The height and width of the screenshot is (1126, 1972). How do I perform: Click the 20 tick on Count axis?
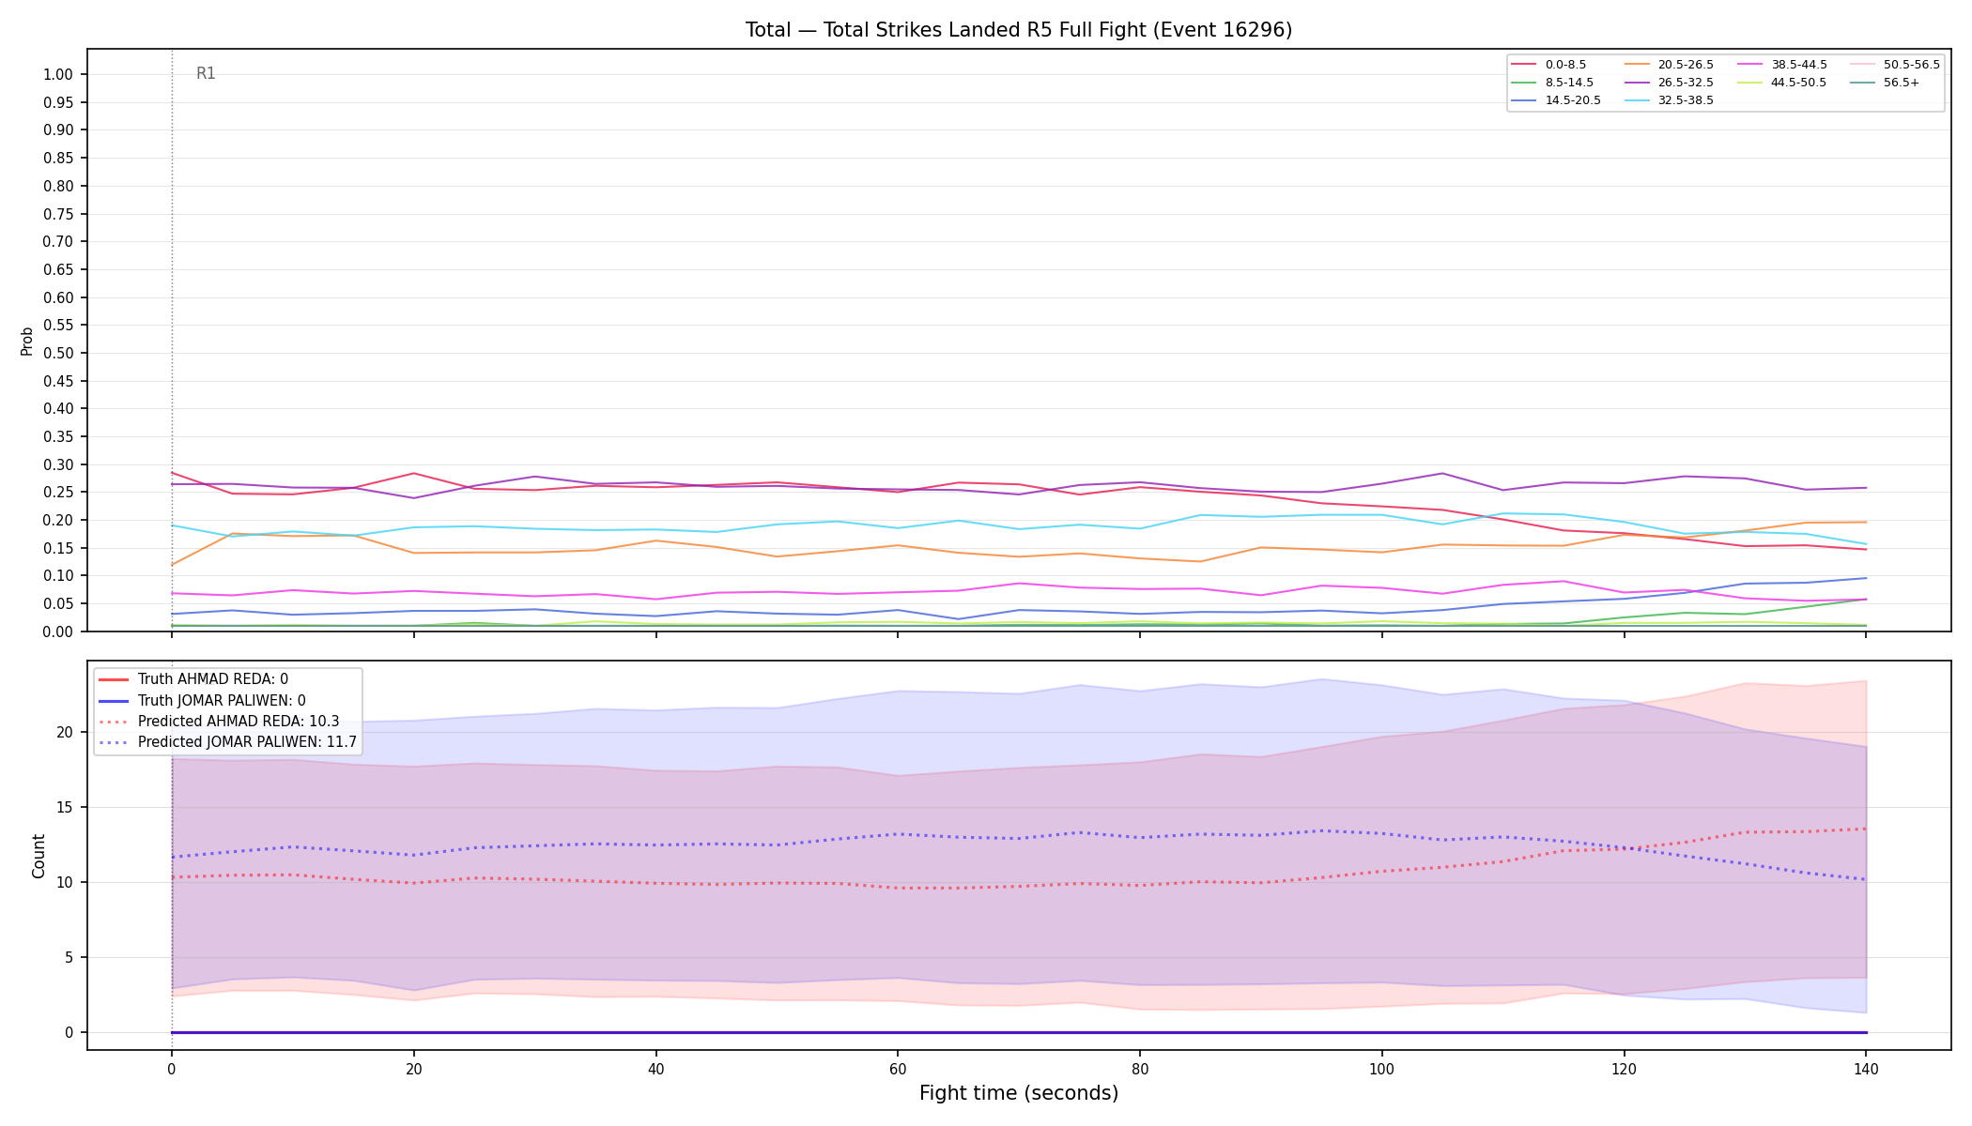[x=65, y=733]
